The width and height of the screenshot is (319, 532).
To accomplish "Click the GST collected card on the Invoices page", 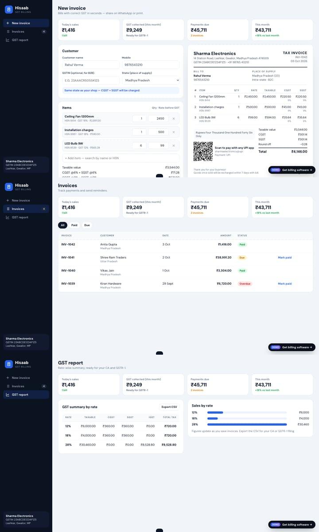I will point(153,207).
